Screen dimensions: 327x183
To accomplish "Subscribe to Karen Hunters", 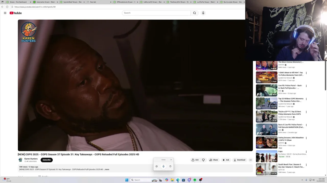I will 46,160.
